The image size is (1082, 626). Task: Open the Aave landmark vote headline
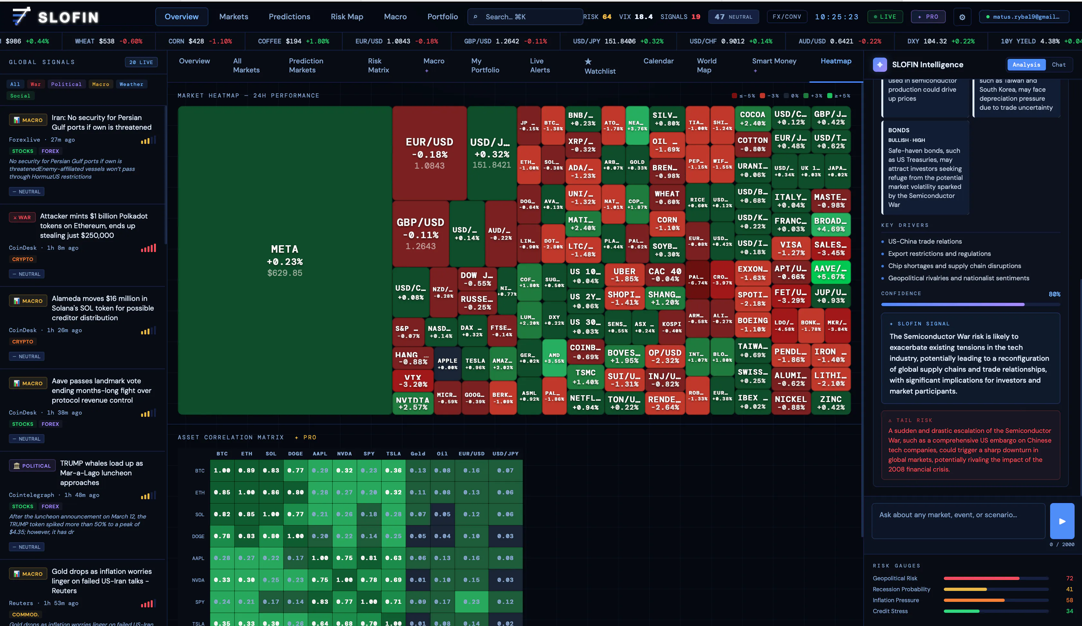pos(102,390)
